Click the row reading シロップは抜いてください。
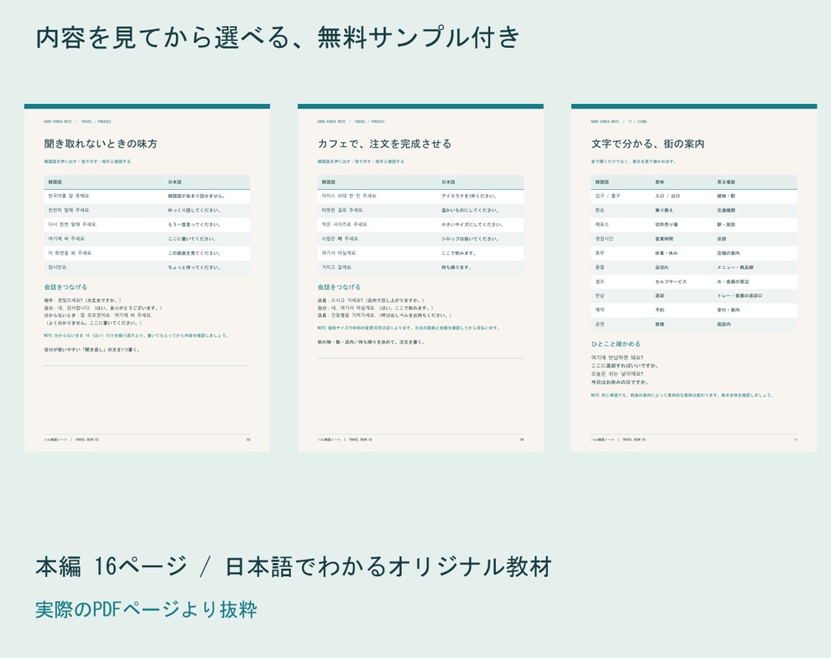Screen dimensions: 831x658 pos(420,239)
